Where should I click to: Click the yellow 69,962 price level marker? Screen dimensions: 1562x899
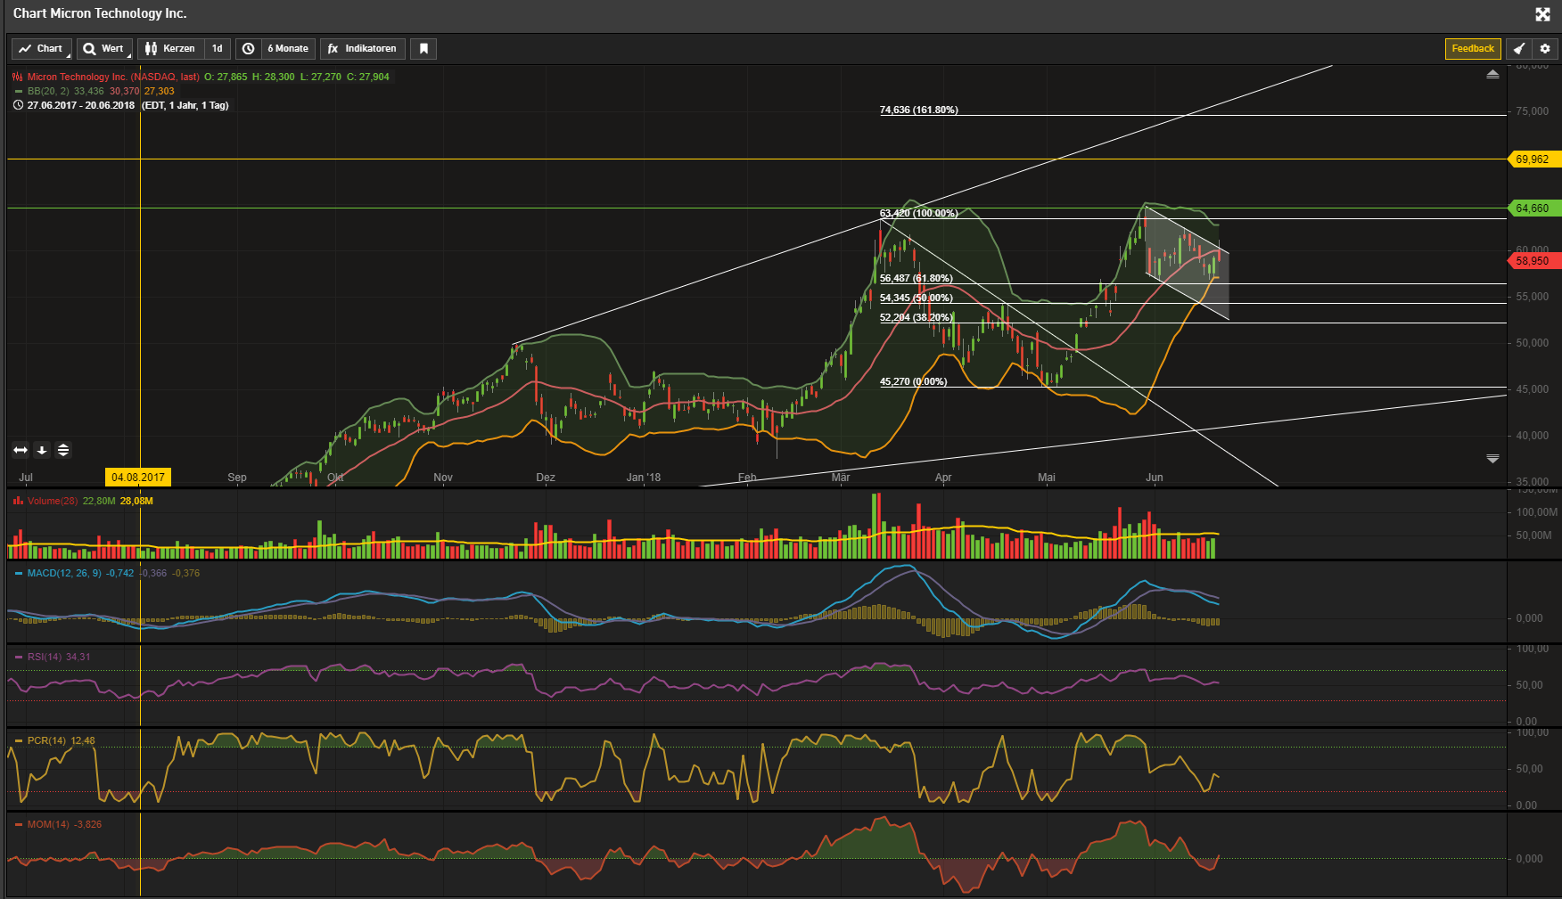tap(1532, 159)
